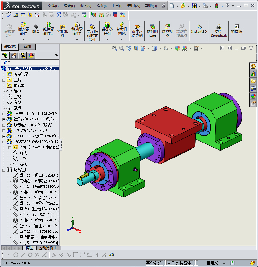Open the 文件(F) menu
Viewport: 258px width, 267px height.
tap(53, 6)
